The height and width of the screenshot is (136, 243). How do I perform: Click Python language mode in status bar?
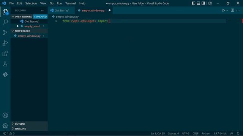click(x=206, y=133)
